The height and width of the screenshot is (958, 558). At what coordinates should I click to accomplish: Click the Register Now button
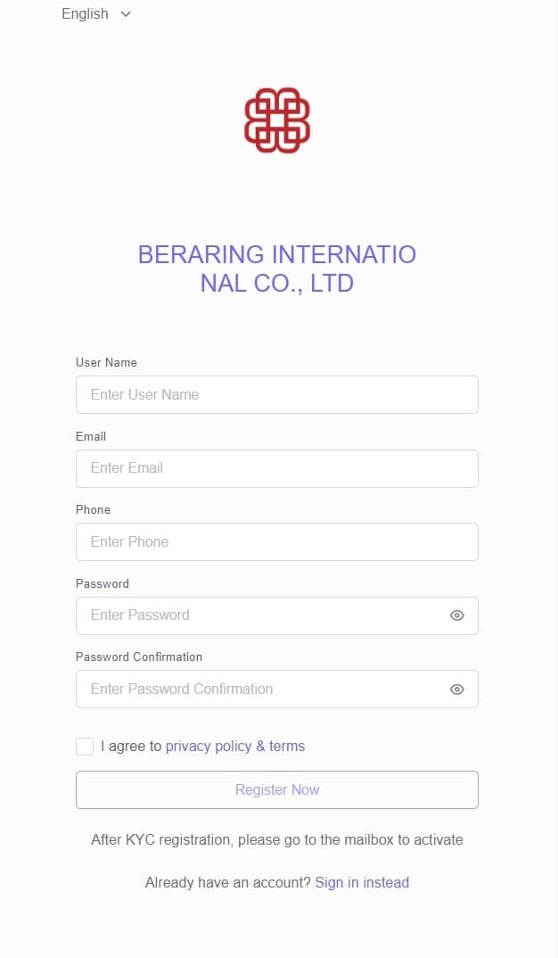tap(277, 789)
